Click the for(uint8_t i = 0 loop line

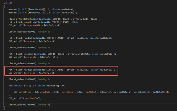point(37,86)
